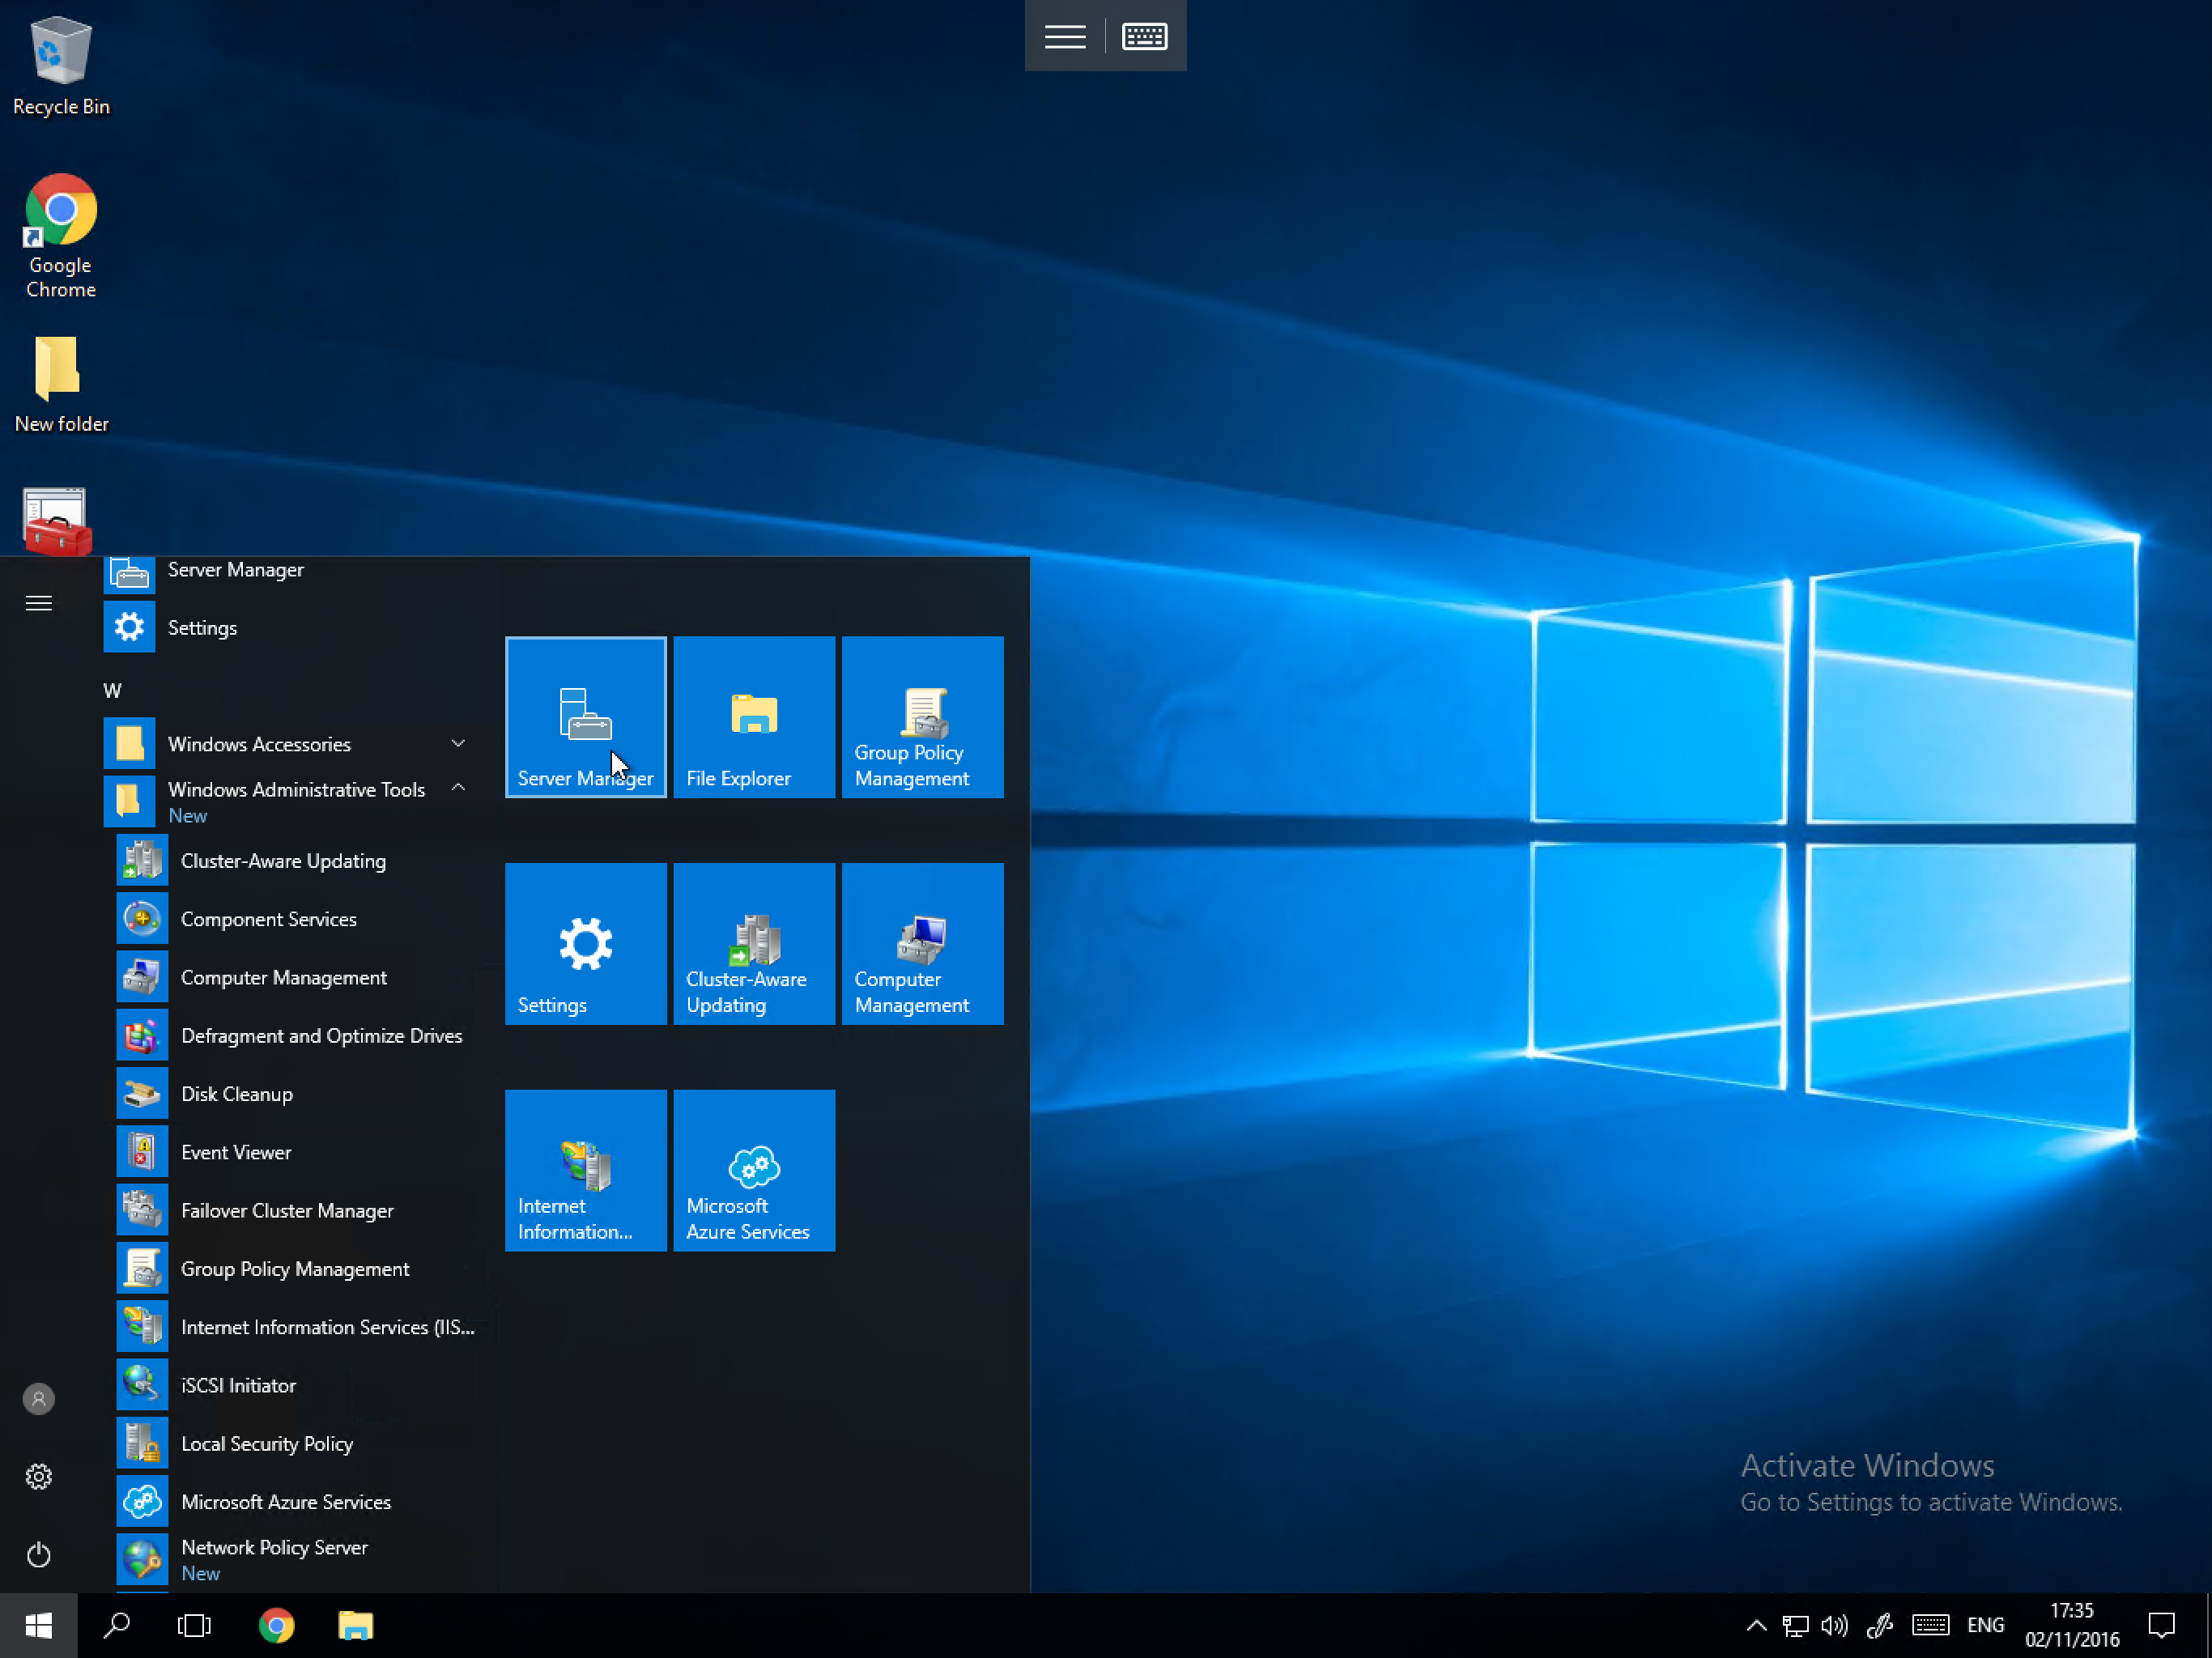Open Server Manager from Start tiles
Image resolution: width=2212 pixels, height=1658 pixels.
[x=585, y=717]
